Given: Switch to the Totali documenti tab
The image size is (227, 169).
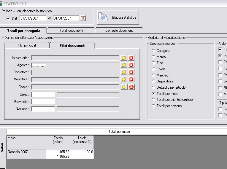Looking at the screenshot, I should pos(71,30).
